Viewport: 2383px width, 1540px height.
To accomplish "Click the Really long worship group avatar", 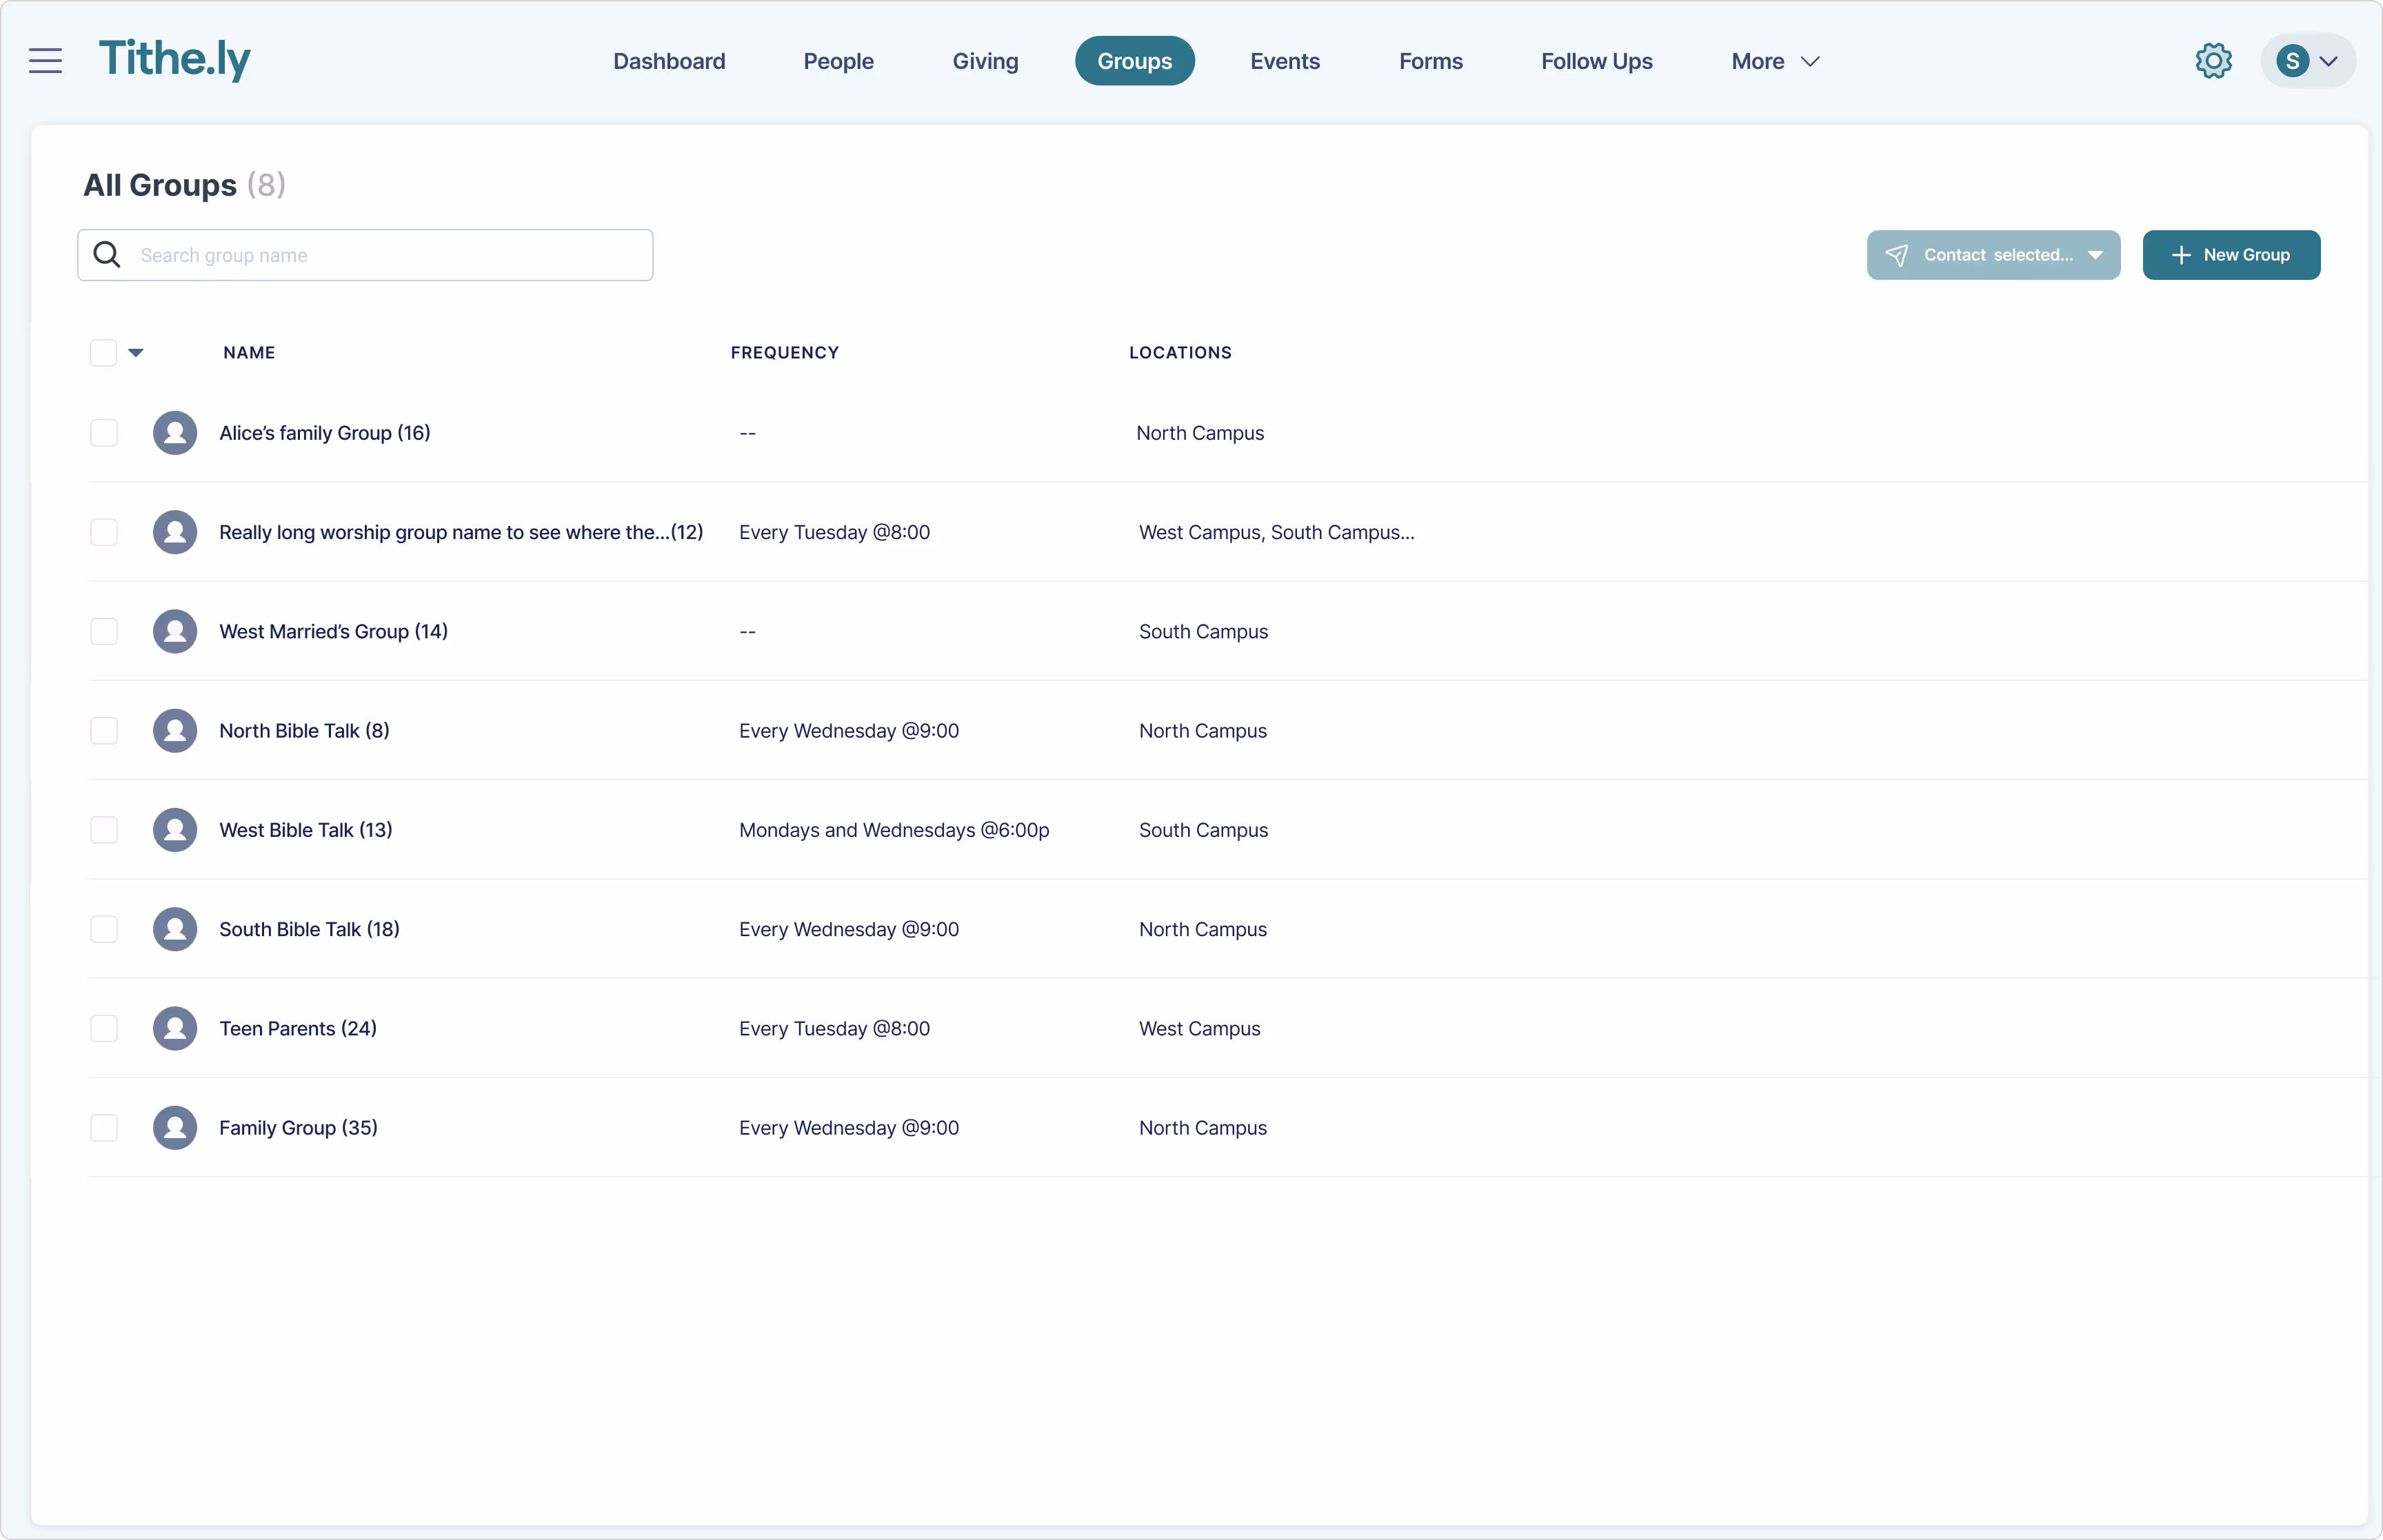I will (175, 532).
